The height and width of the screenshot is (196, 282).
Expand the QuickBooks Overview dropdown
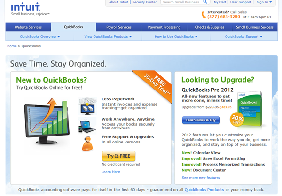tap(40, 37)
